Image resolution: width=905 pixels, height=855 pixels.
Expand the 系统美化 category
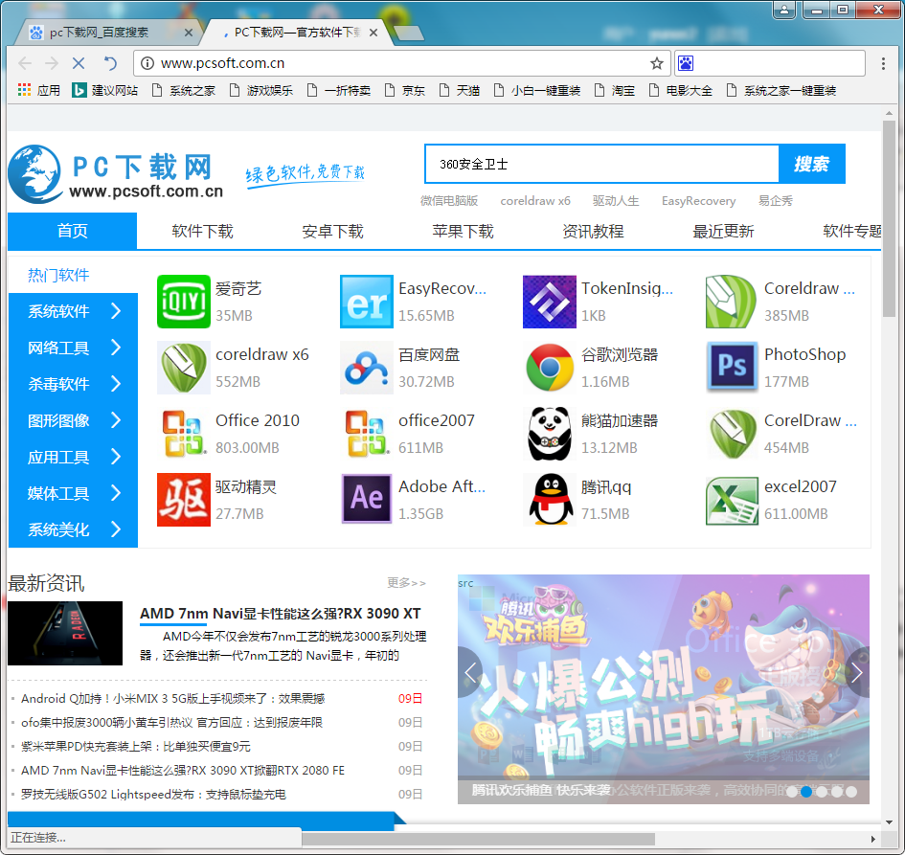[x=74, y=529]
